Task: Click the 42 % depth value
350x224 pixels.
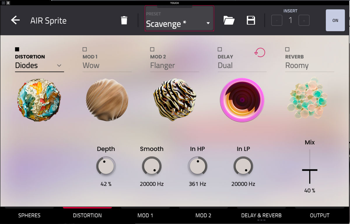Action: click(106, 184)
